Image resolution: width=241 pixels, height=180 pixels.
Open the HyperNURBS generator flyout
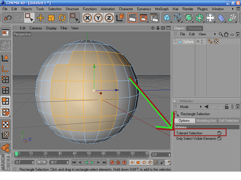(189, 18)
